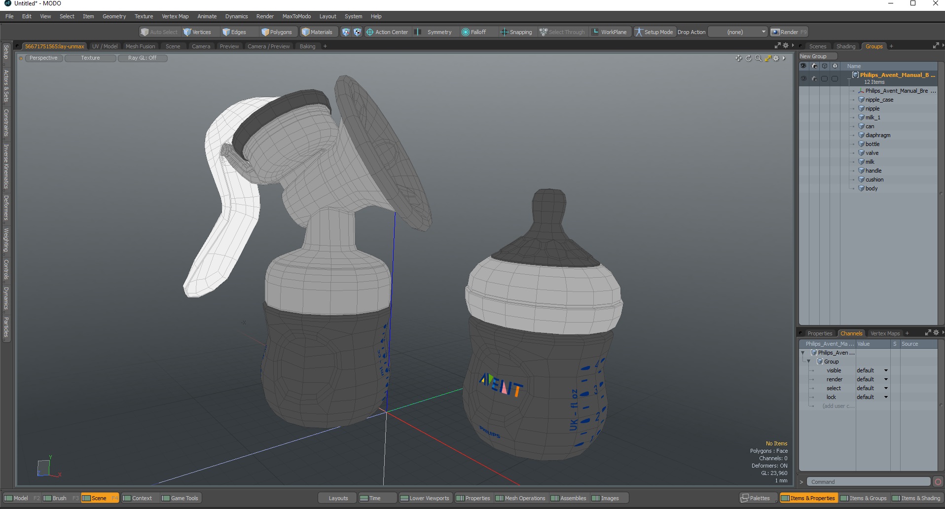945x509 pixels.
Task: Select the nipple_case item
Action: click(879, 100)
